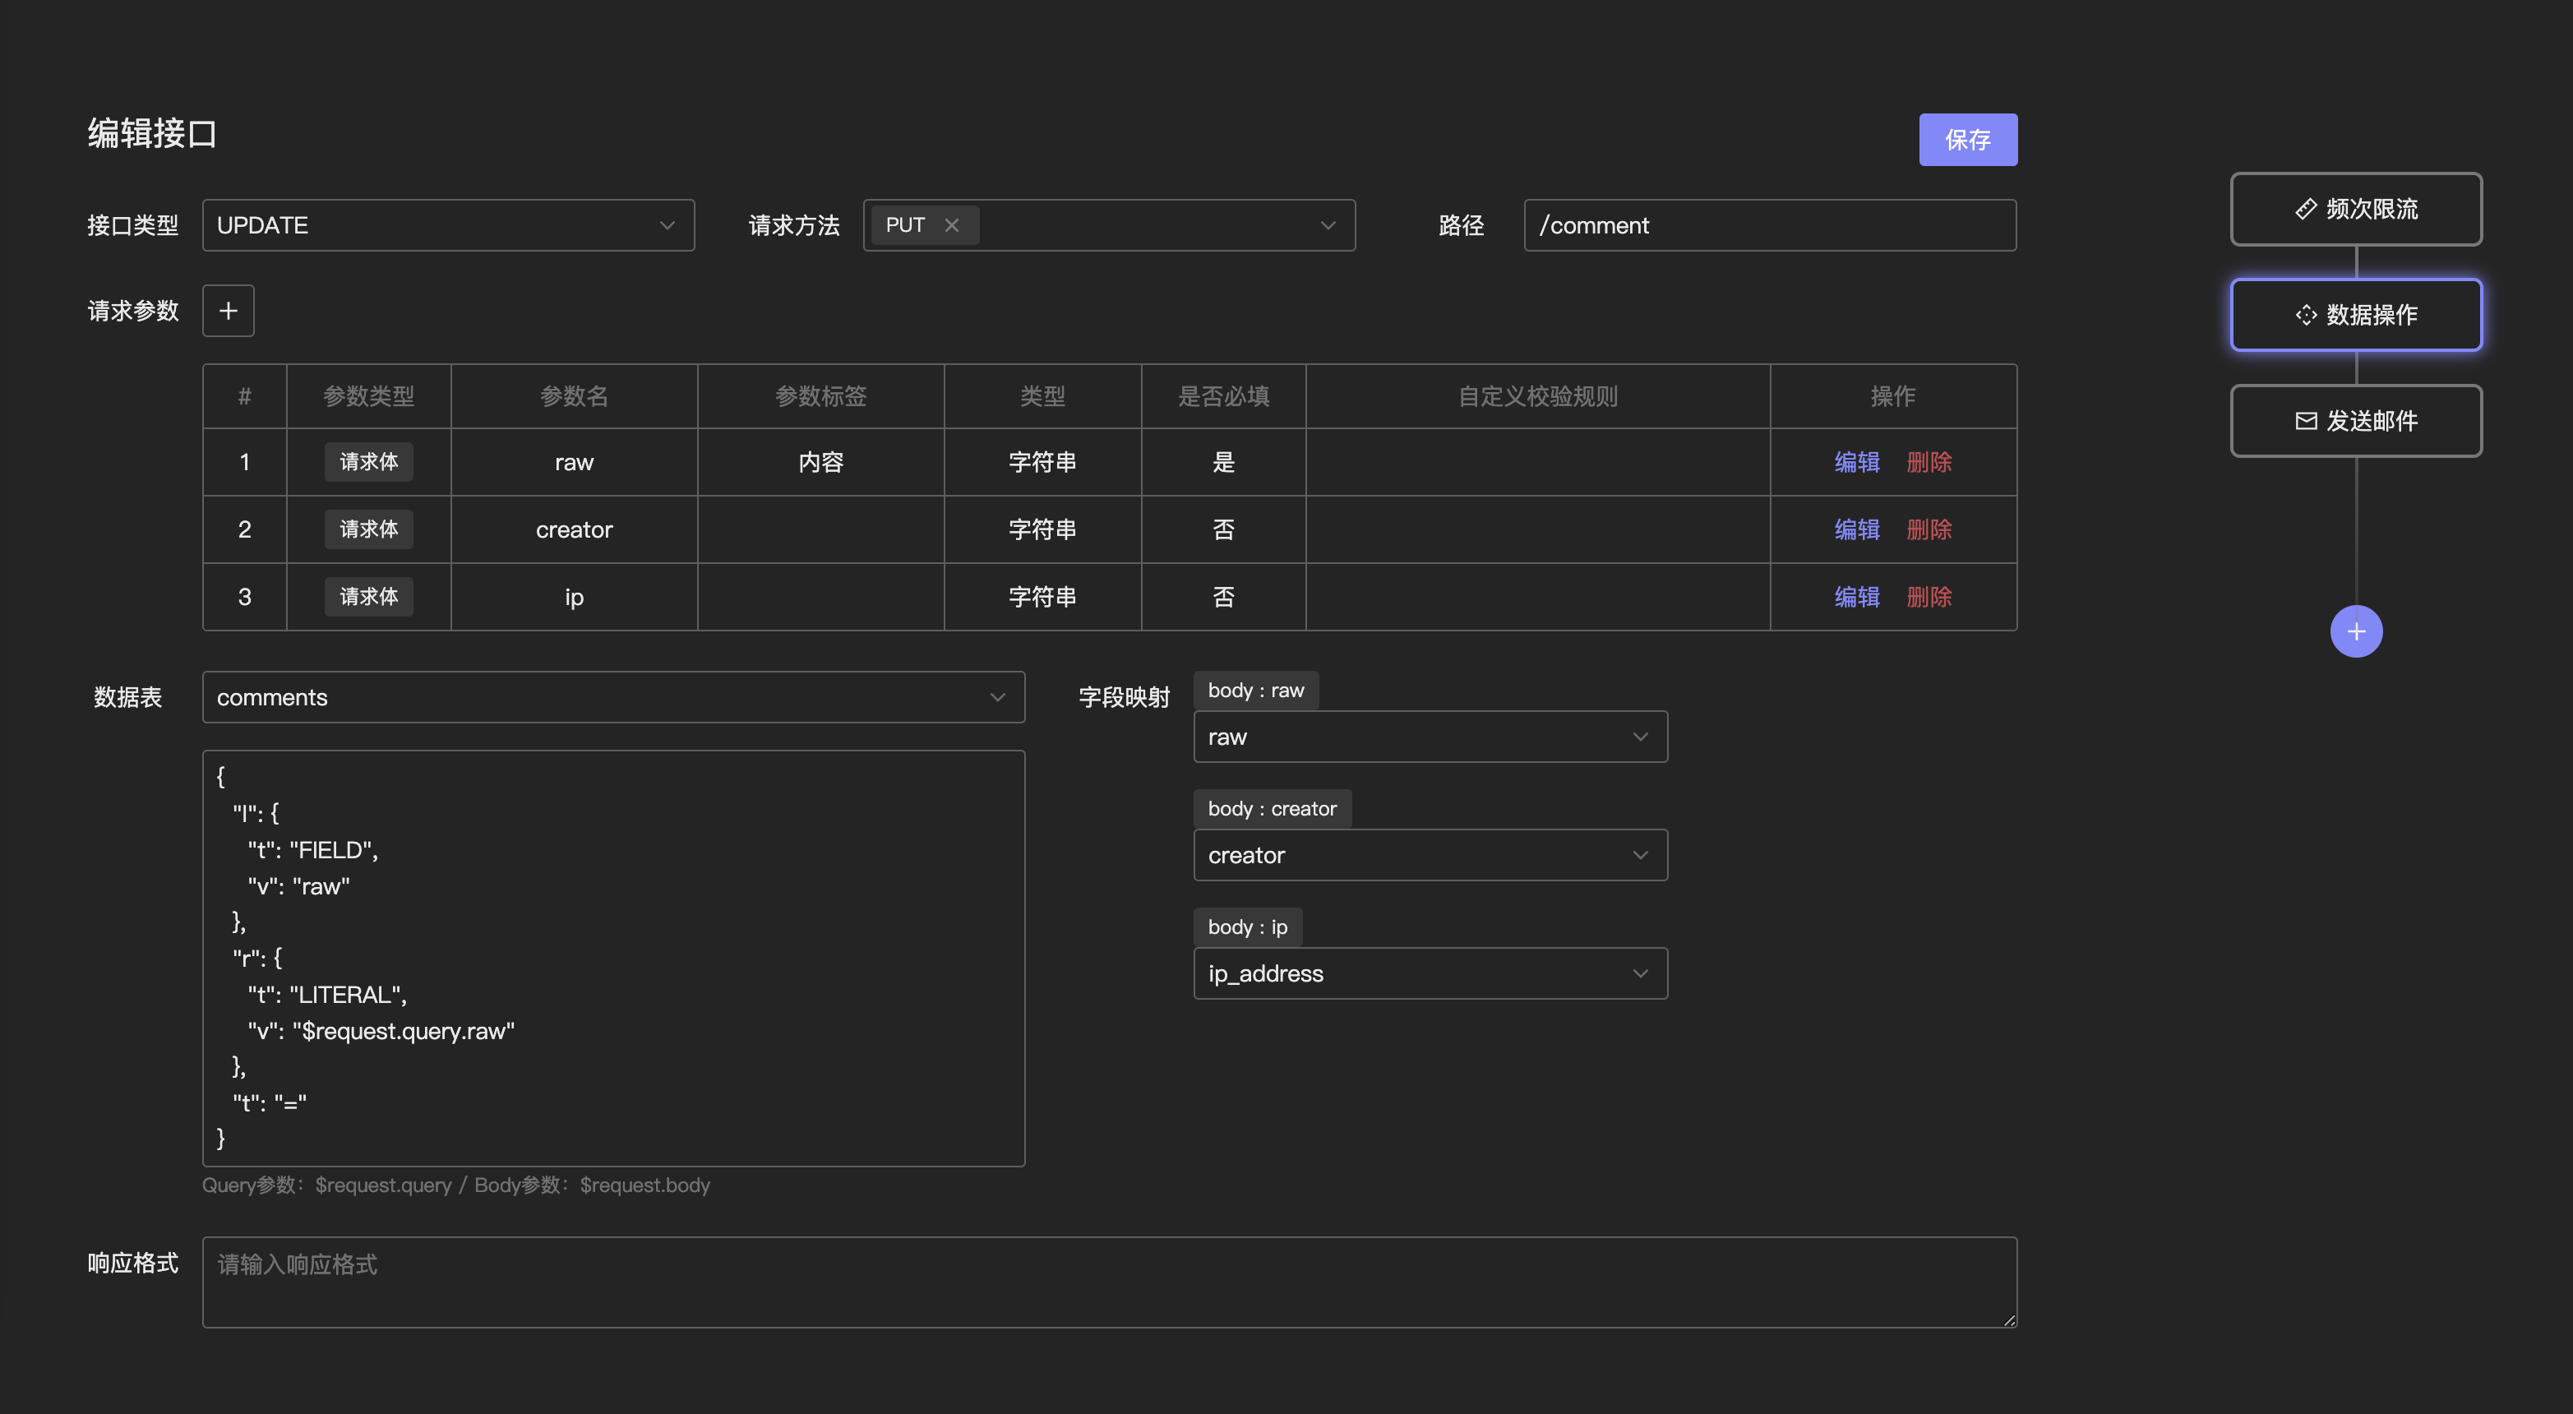Viewport: 2573px width, 1414px height.
Task: Click 删除 for the creator parameter row
Action: point(1928,529)
